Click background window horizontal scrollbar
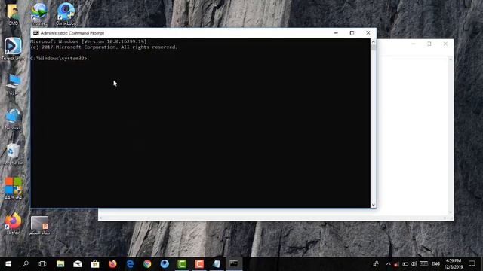This screenshot has height=271, width=483. coord(273,218)
